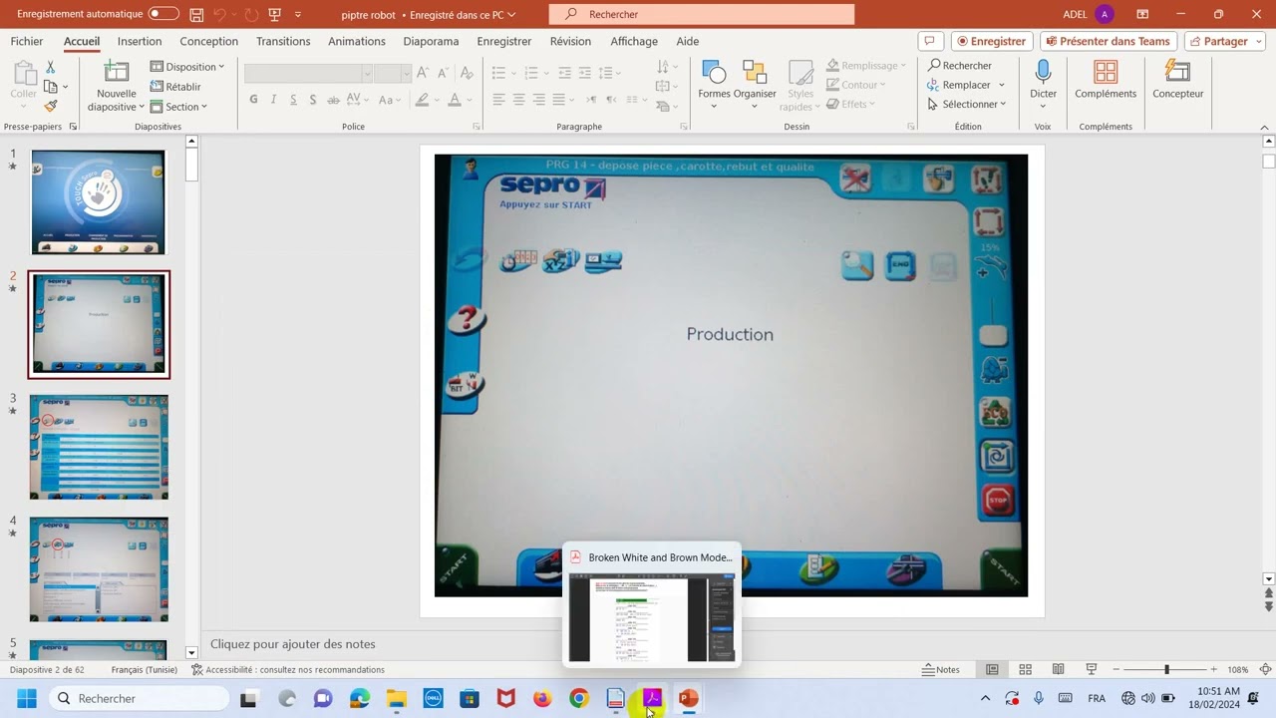Open Accessibilité recommendations in status bar
This screenshot has width=1276, height=718.
tap(288, 670)
